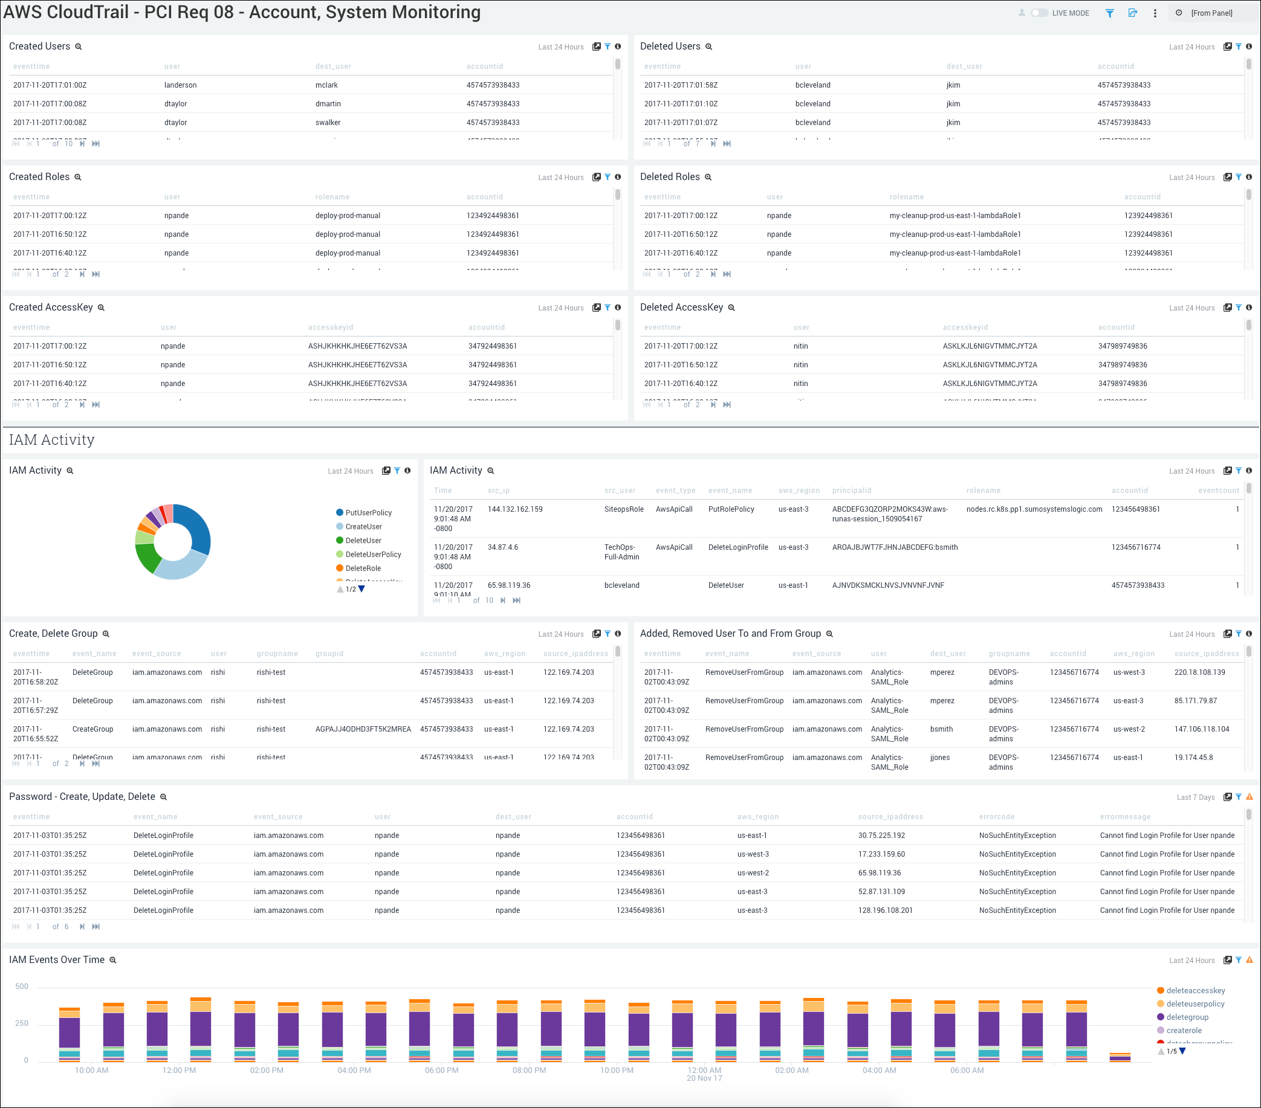Screen dimensions: 1261x1108
Task: Click the clock icon in the time range control
Action: coord(1178,12)
